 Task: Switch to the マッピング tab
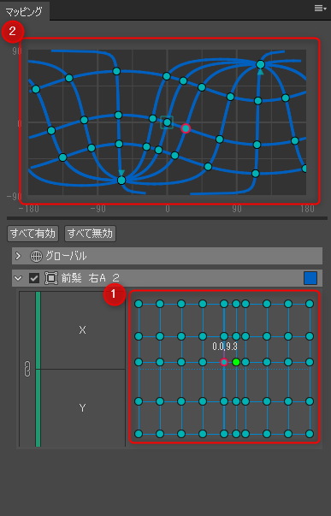click(x=24, y=12)
